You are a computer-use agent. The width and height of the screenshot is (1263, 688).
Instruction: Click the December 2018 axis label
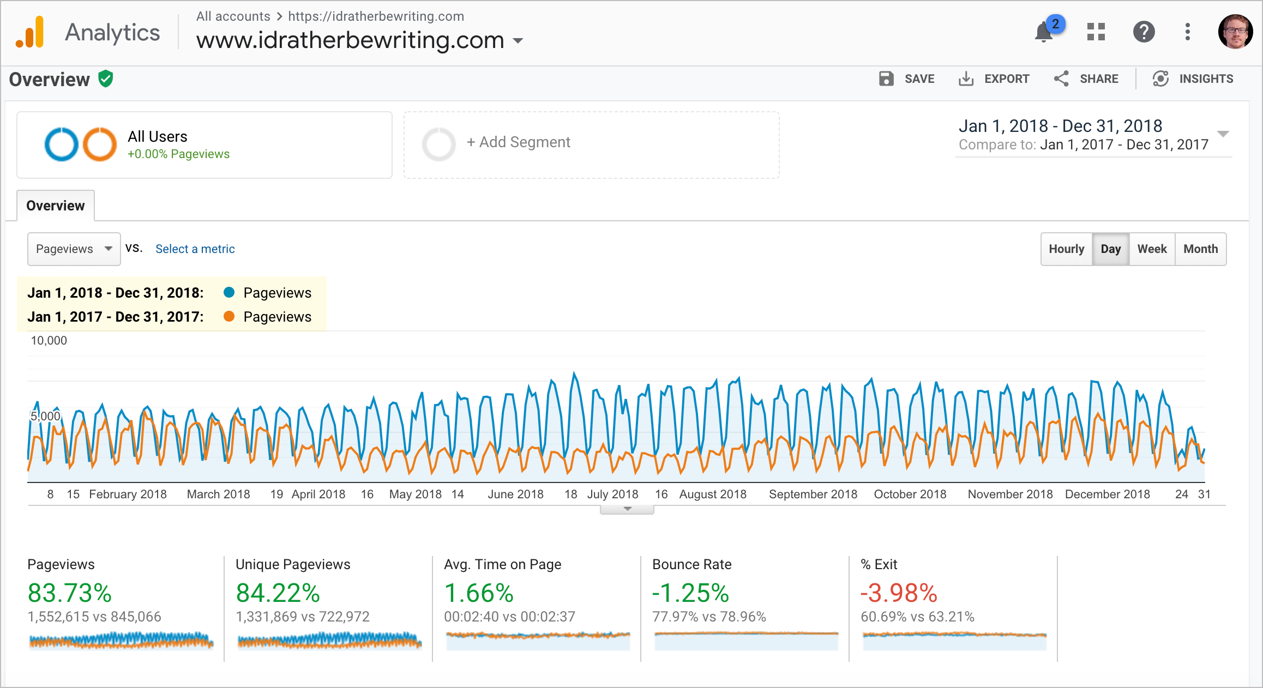click(x=1107, y=494)
